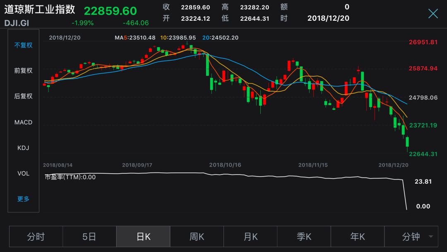
Task: Switch to 5日 chart tab
Action: (89, 237)
